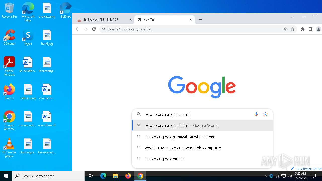The width and height of the screenshot is (322, 181).
Task: Select the canoncool image file icon
Action: pos(28,119)
